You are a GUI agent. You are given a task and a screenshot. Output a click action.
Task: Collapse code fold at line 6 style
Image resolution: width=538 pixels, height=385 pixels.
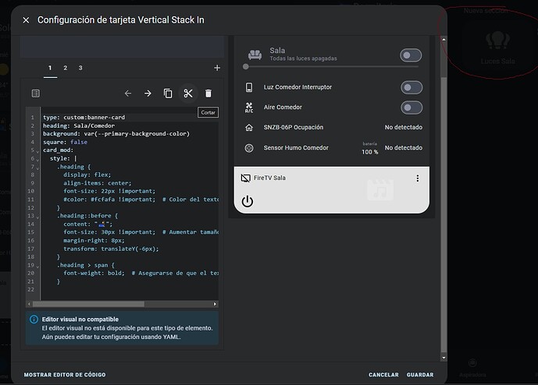37,160
